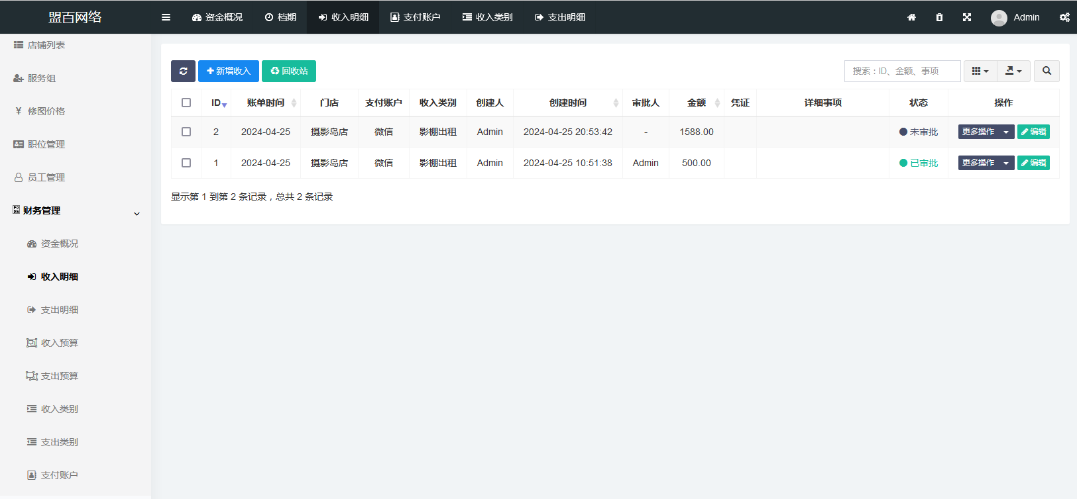Open settings via the gears icon
This screenshot has width=1077, height=499.
(x=1064, y=17)
